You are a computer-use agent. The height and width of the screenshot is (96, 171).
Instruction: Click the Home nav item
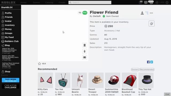[x=24, y=2]
